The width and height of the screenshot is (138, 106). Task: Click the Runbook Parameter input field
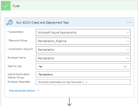pos(83,82)
